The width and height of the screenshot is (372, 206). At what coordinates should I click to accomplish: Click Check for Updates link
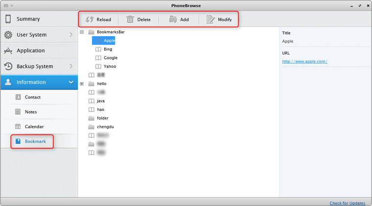coord(347,203)
